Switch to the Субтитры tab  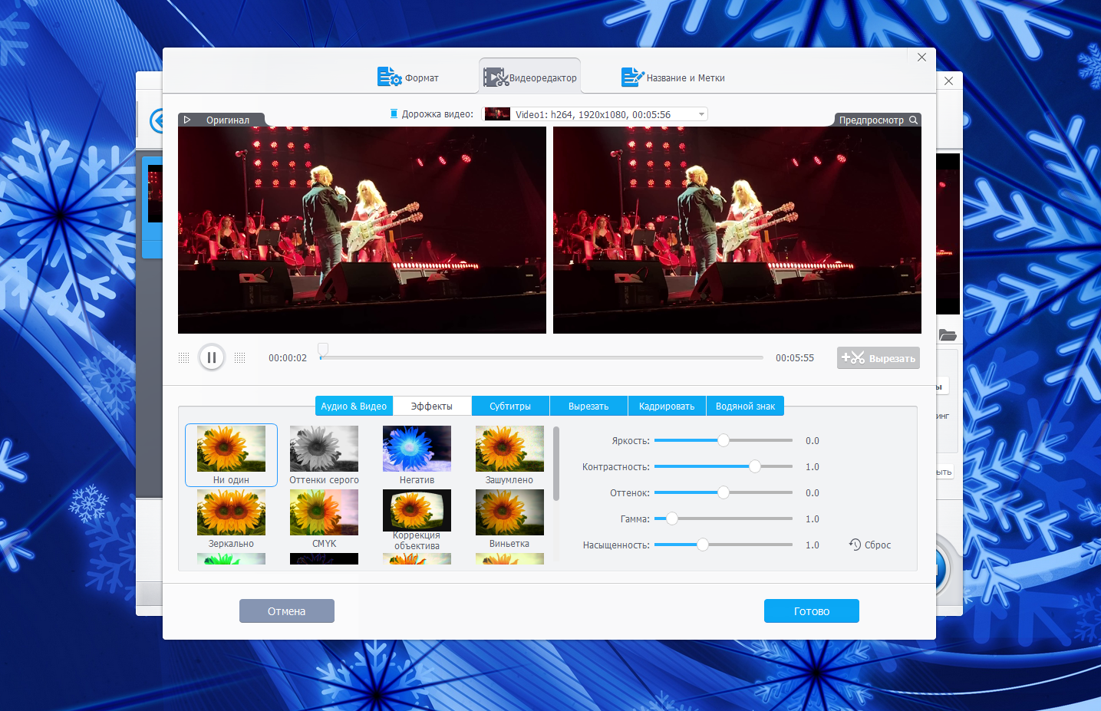510,407
